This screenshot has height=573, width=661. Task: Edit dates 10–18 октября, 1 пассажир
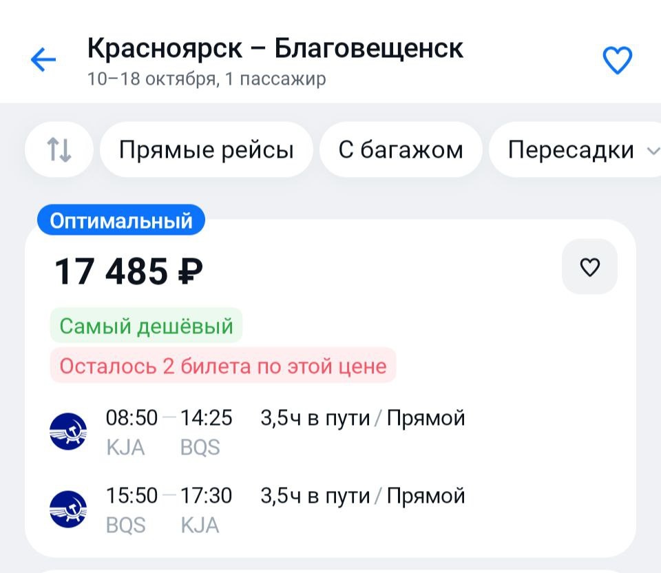coord(207,79)
